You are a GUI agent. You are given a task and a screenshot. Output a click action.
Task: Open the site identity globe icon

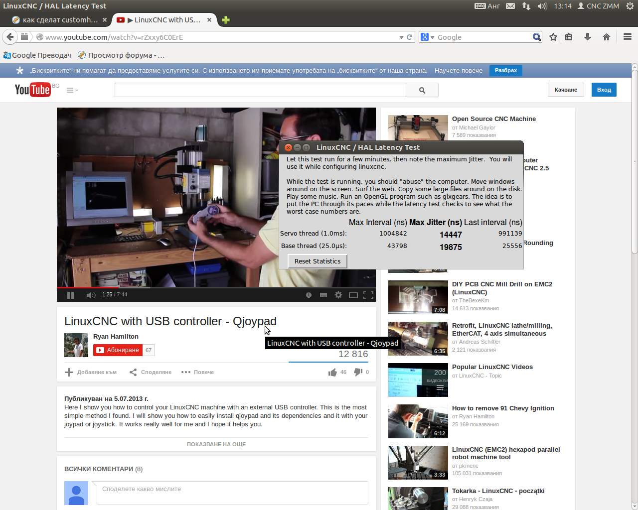(40, 37)
